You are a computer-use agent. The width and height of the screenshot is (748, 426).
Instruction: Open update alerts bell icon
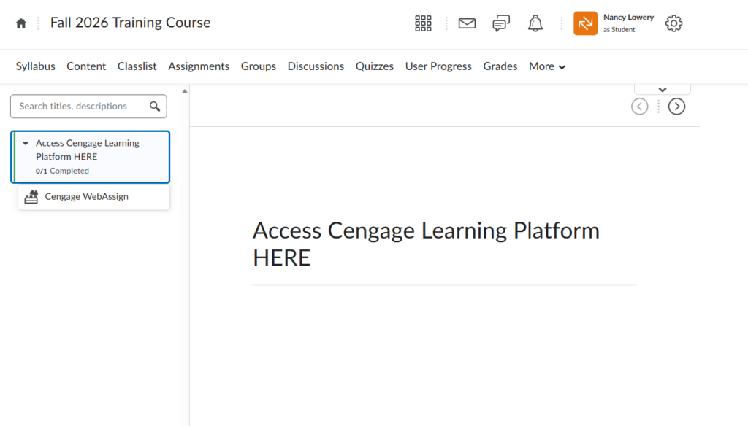pyautogui.click(x=535, y=23)
